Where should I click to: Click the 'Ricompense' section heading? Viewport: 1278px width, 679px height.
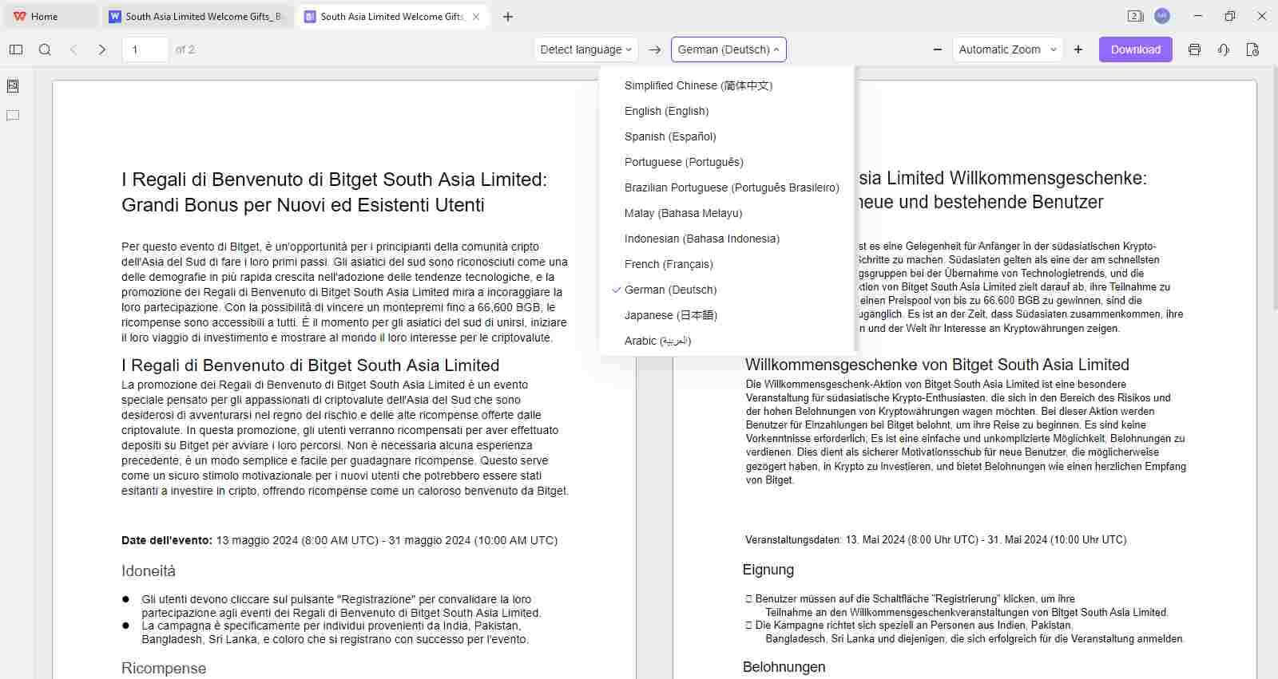coord(164,668)
